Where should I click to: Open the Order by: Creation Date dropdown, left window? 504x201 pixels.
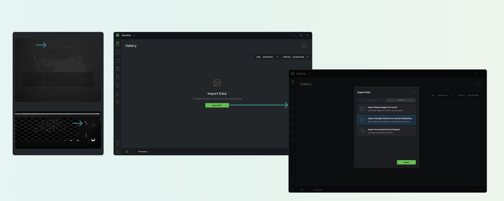(296, 57)
